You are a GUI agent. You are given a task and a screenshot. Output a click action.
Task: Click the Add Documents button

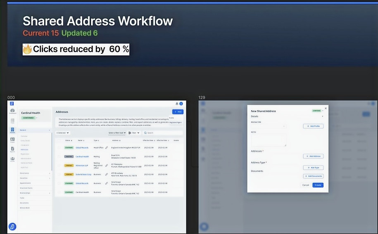[x=313, y=176]
